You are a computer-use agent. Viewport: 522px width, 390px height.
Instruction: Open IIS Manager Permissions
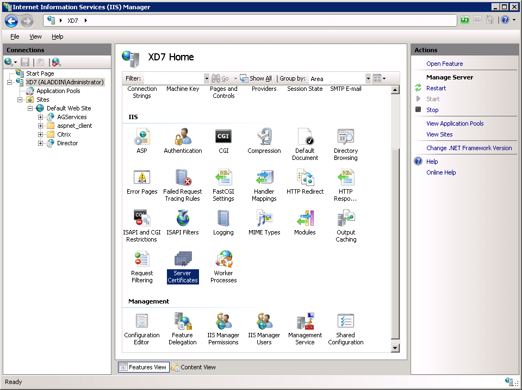coord(223,329)
